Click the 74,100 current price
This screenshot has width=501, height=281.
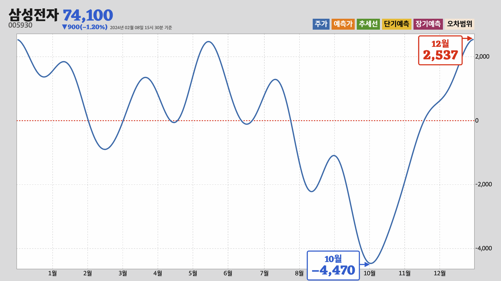coord(88,15)
